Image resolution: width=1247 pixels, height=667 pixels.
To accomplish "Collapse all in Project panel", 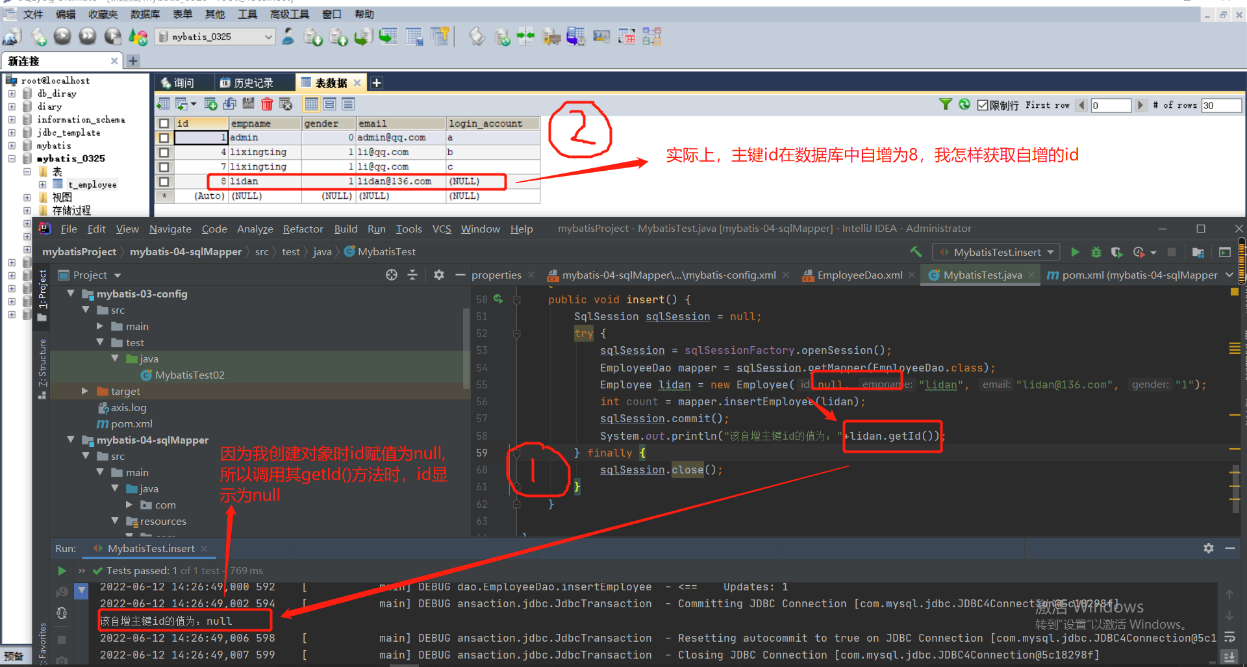I will click(x=412, y=275).
